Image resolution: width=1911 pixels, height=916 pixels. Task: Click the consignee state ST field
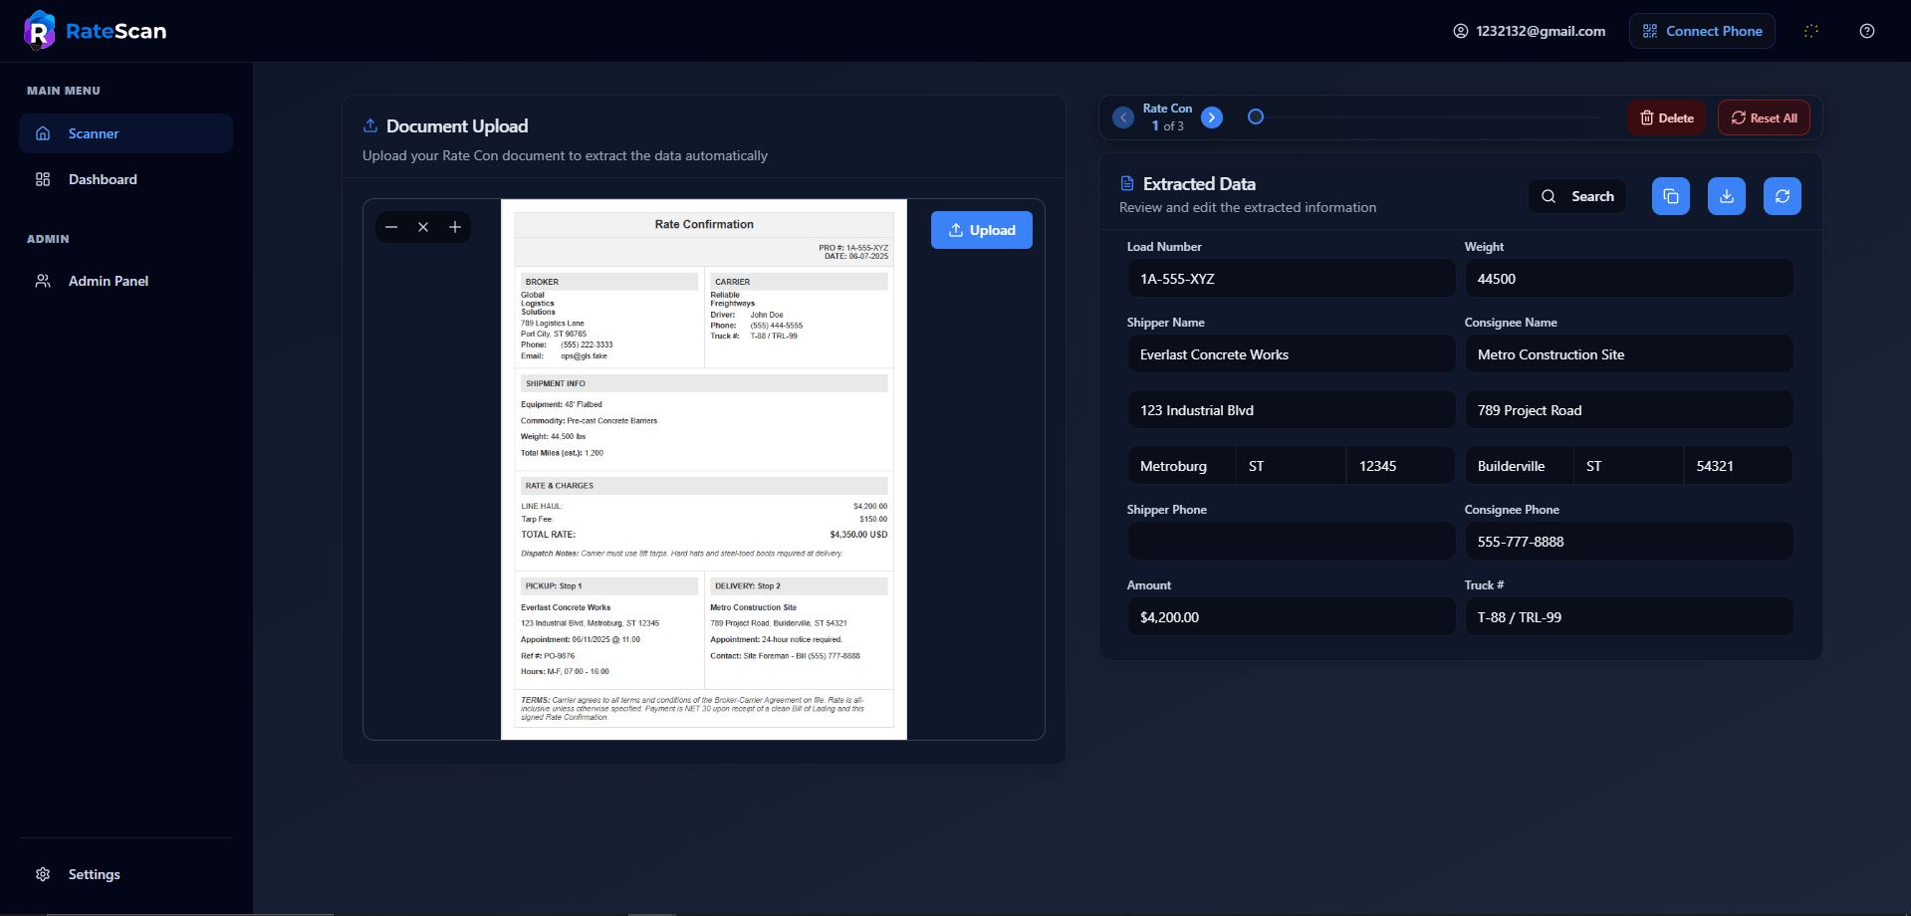pyautogui.click(x=1628, y=466)
